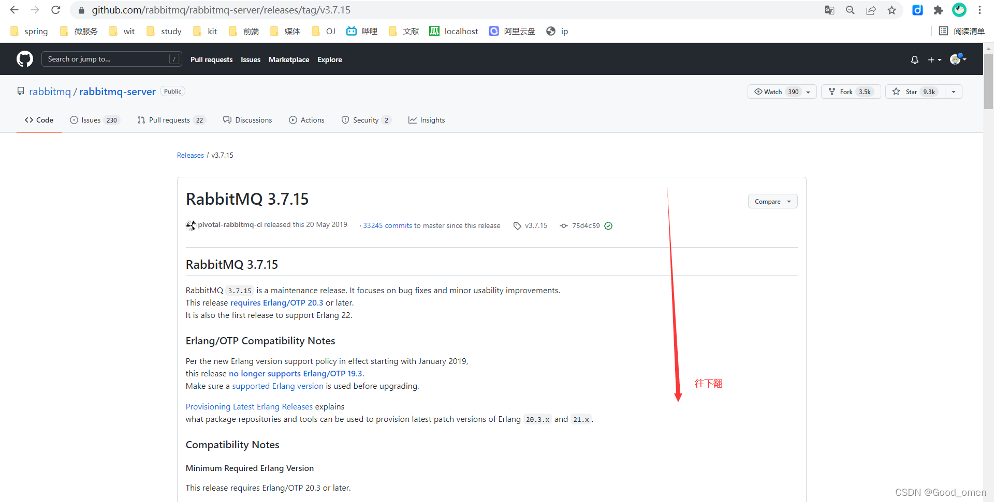Click the address bar URL
994x502 pixels.
(x=221, y=10)
